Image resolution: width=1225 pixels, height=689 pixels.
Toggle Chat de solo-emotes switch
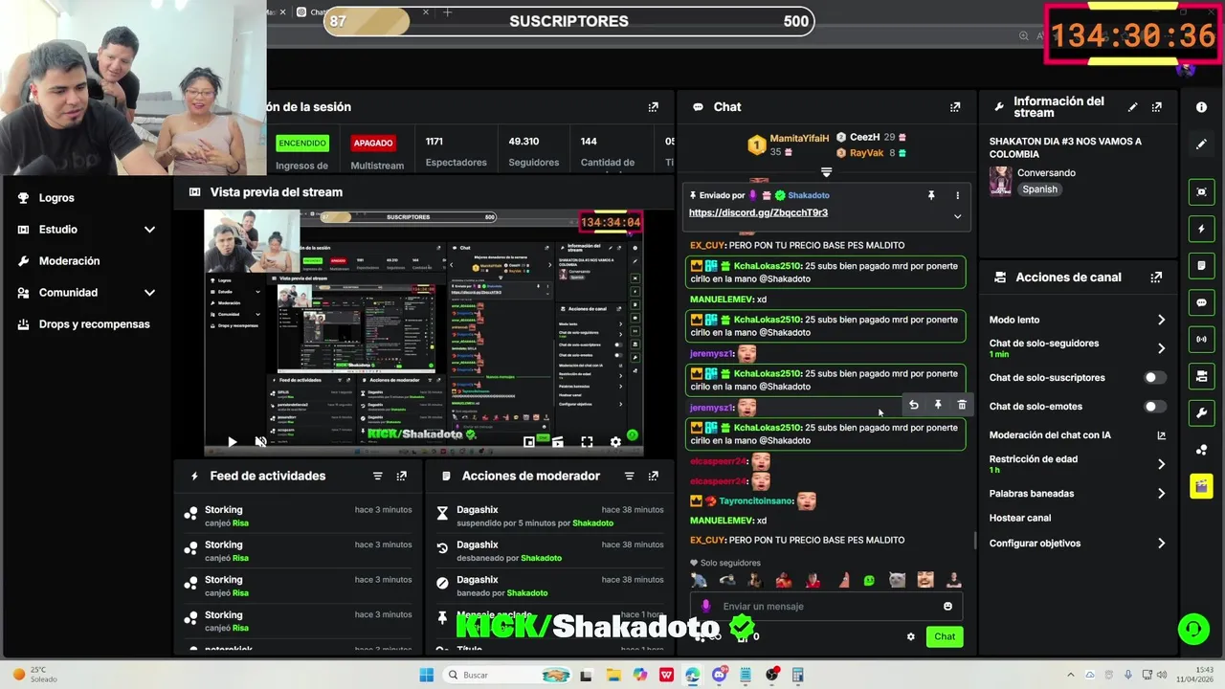point(1155,407)
